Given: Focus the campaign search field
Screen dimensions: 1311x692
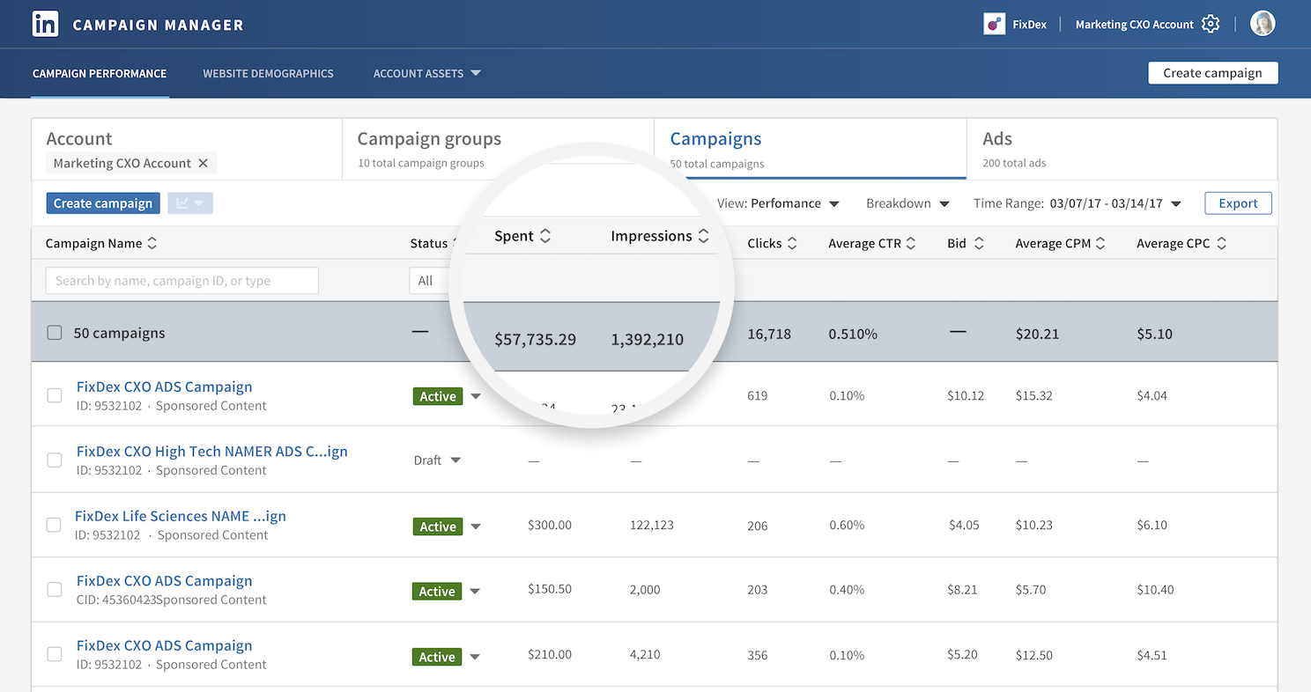Looking at the screenshot, I should coord(182,281).
